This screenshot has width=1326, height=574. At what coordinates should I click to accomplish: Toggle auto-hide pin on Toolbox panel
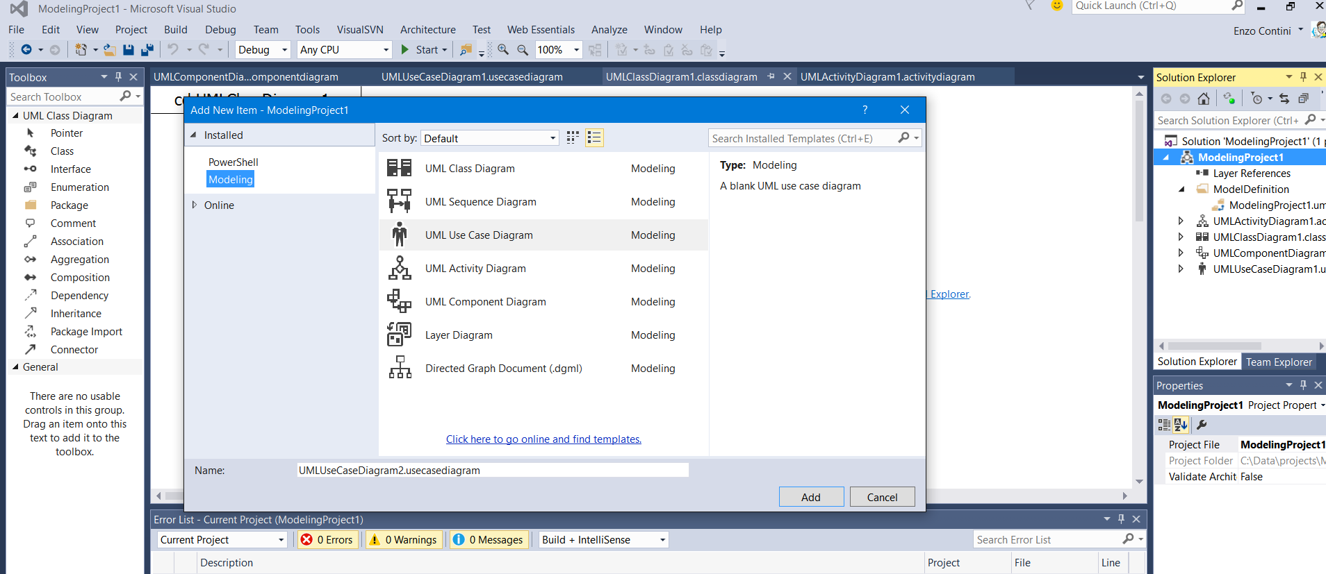coord(119,77)
